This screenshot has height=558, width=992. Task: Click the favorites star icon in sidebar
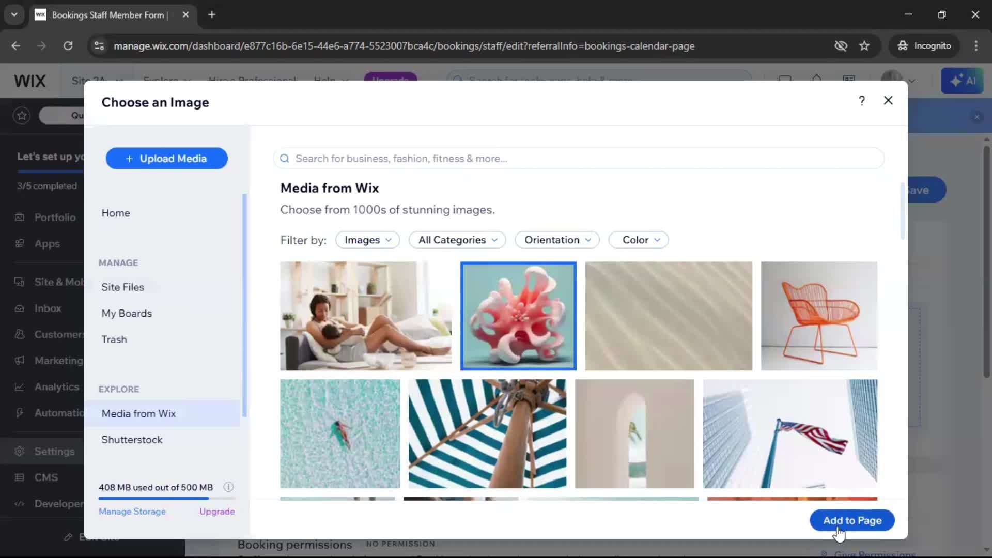22,115
